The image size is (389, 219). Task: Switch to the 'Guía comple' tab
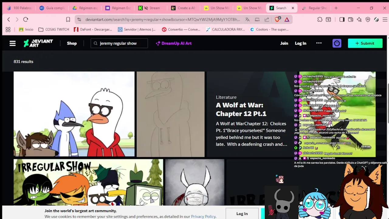pyautogui.click(x=52, y=8)
